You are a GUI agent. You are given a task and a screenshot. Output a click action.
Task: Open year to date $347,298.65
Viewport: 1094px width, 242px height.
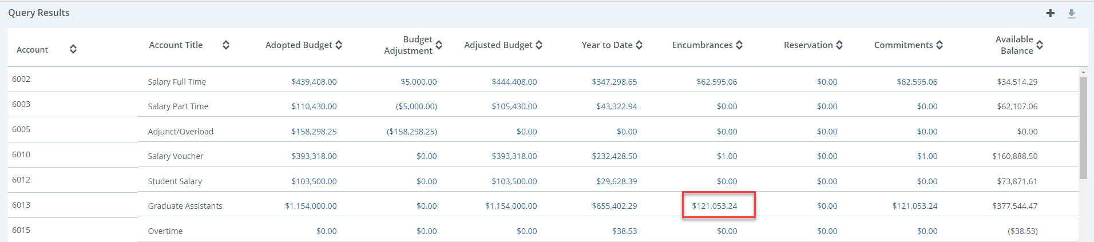615,82
